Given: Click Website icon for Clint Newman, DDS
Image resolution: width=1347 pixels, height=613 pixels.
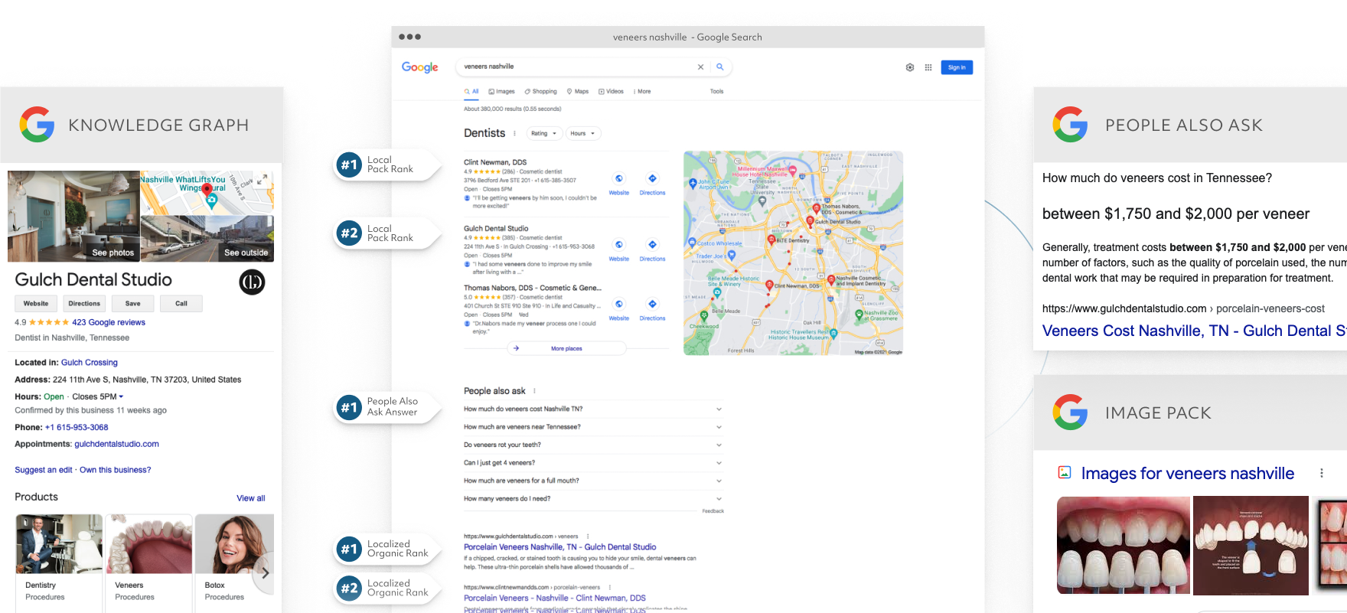Looking at the screenshot, I should point(619,178).
